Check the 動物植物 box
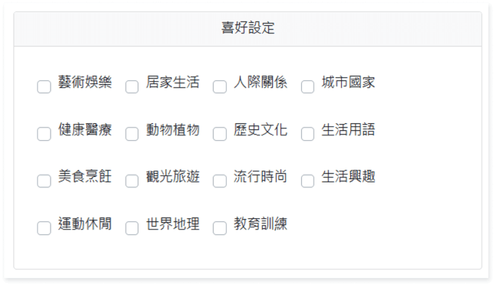Image resolution: width=495 pixels, height=286 pixels. (132, 134)
